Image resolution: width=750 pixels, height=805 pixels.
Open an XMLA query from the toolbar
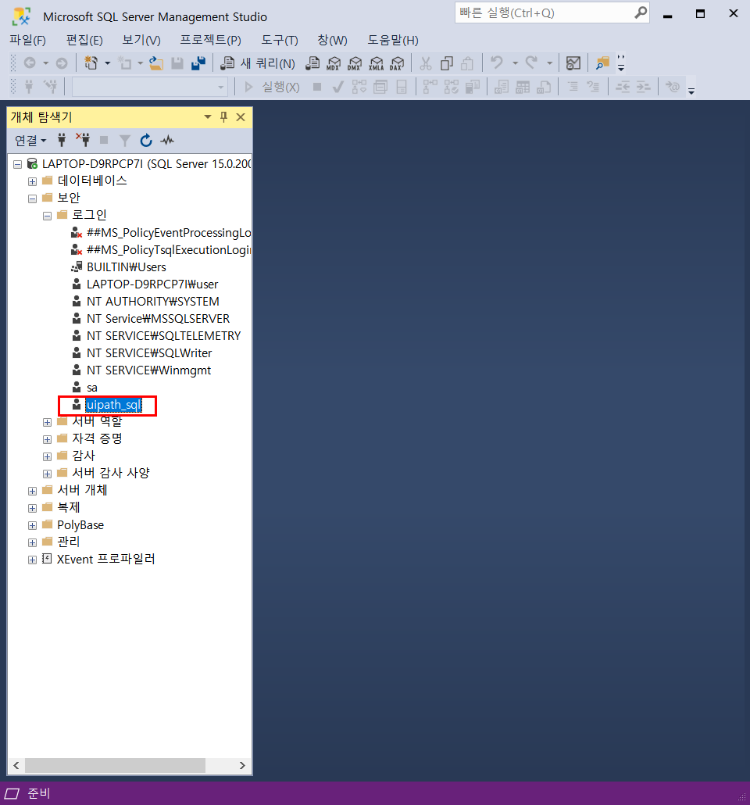tap(376, 63)
